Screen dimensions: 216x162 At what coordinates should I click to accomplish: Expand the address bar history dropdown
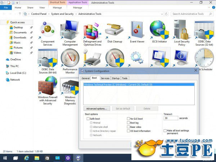[162, 14]
